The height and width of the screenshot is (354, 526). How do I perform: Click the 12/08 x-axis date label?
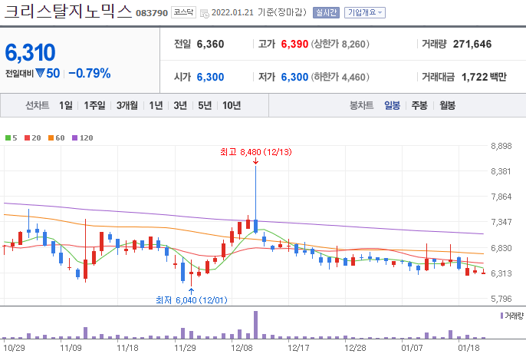[242, 348]
